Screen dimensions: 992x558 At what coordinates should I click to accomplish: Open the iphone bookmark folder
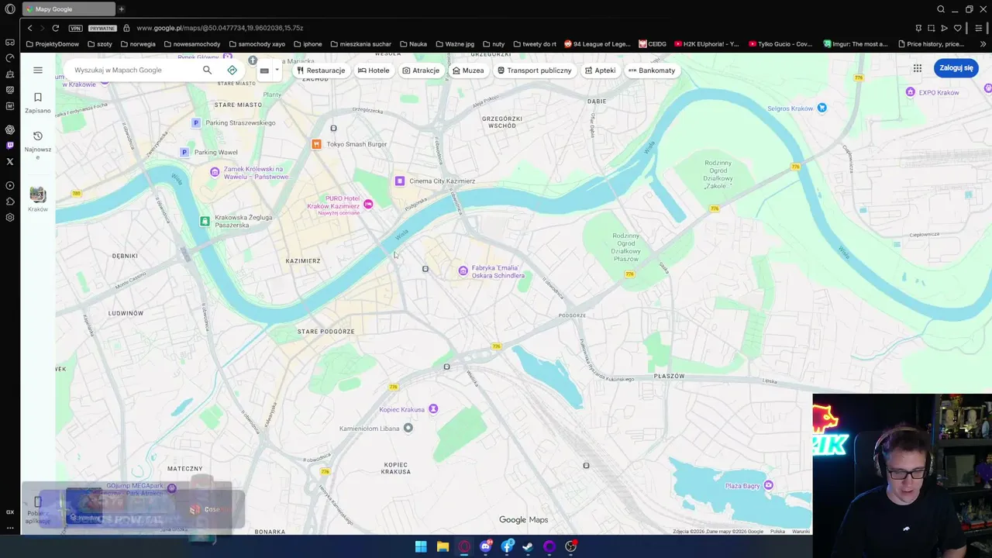[x=308, y=44]
